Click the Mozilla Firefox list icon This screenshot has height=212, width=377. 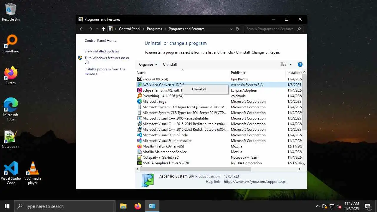pyautogui.click(x=140, y=146)
